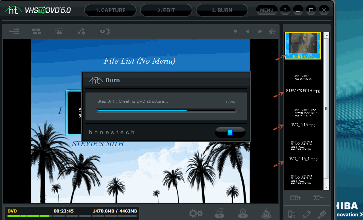363x220 pixels.
Task: Switch to the 3. BURN step
Action: click(222, 11)
